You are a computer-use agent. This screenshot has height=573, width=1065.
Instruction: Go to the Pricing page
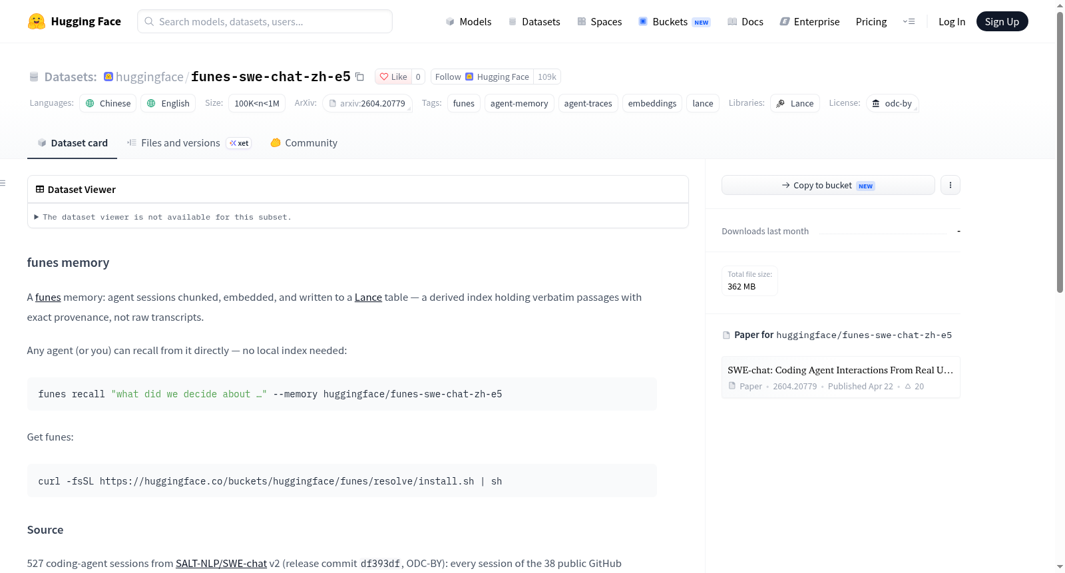(x=871, y=21)
